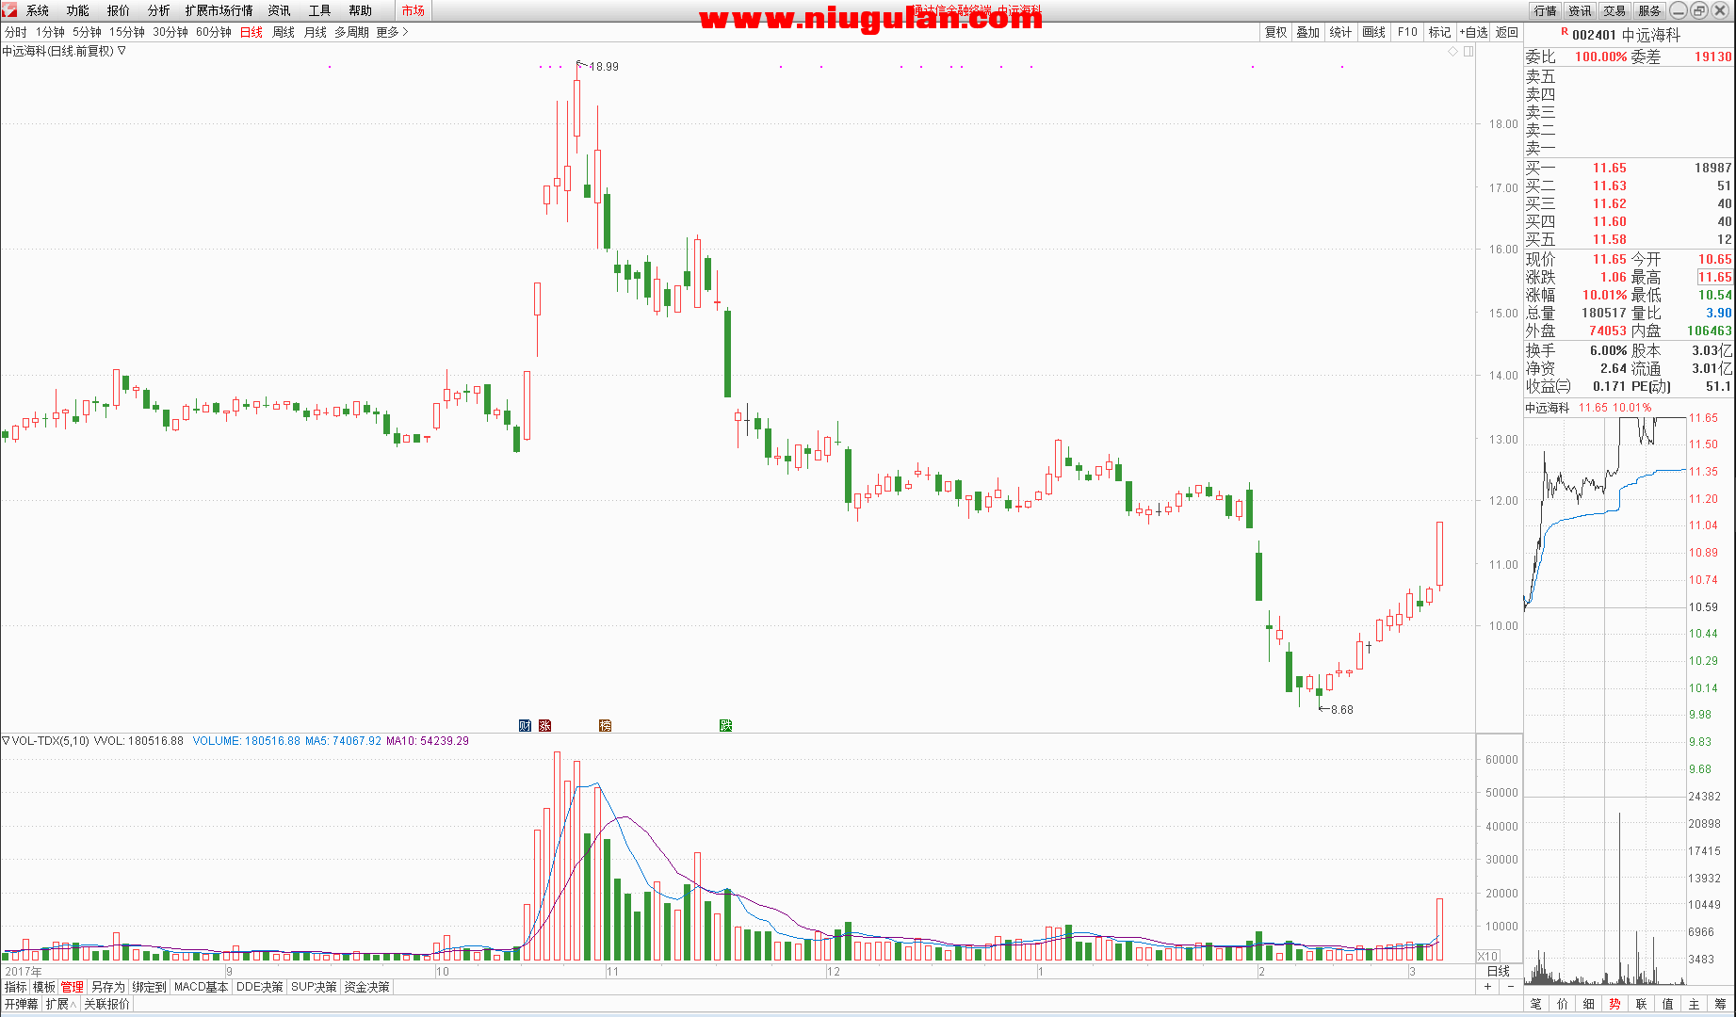Select the 日线 daily period
The width and height of the screenshot is (1736, 1017).
251,32
